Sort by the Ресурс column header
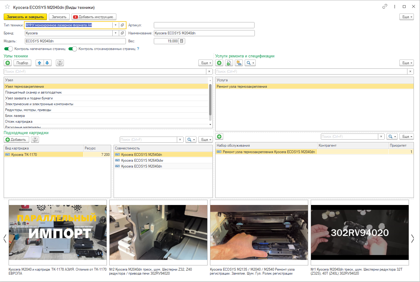420x282 pixels. pos(97,148)
